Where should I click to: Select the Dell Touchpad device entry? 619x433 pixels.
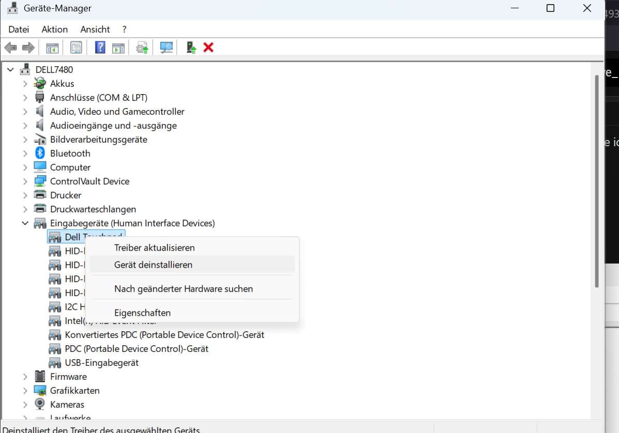click(x=86, y=237)
